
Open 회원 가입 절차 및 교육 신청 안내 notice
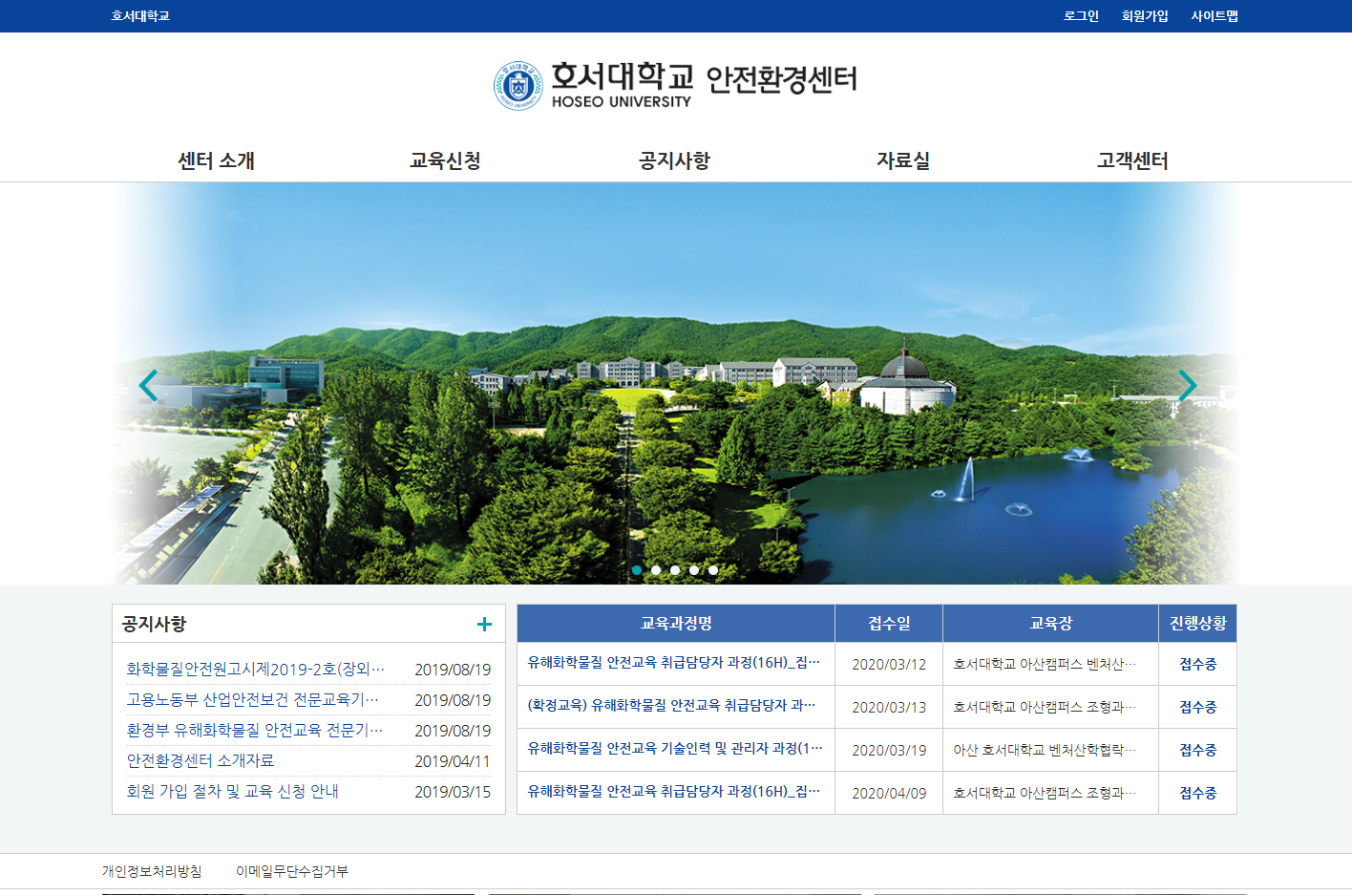pyautogui.click(x=233, y=791)
